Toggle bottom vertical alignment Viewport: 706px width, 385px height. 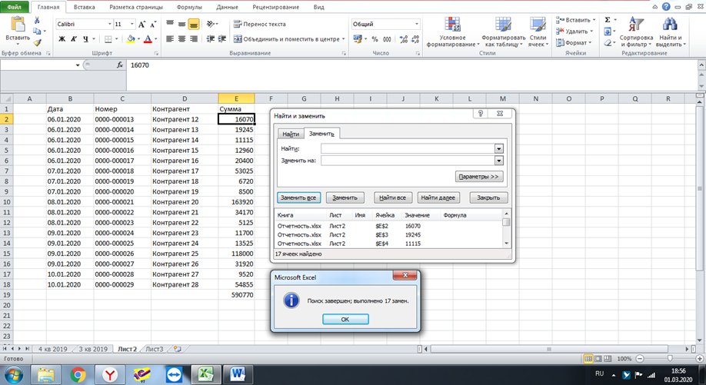click(x=194, y=25)
